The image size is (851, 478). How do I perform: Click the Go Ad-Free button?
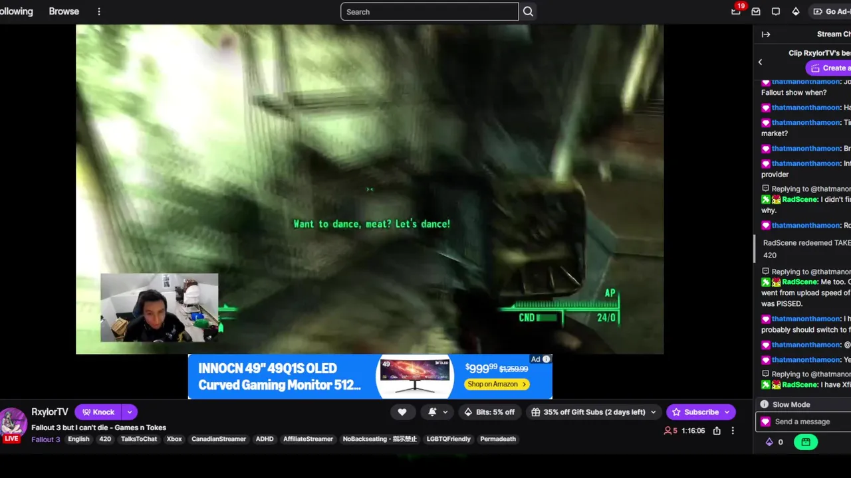[x=830, y=11]
